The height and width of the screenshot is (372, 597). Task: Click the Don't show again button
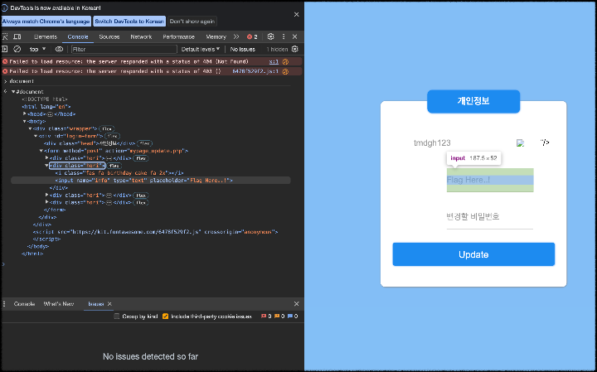point(192,22)
